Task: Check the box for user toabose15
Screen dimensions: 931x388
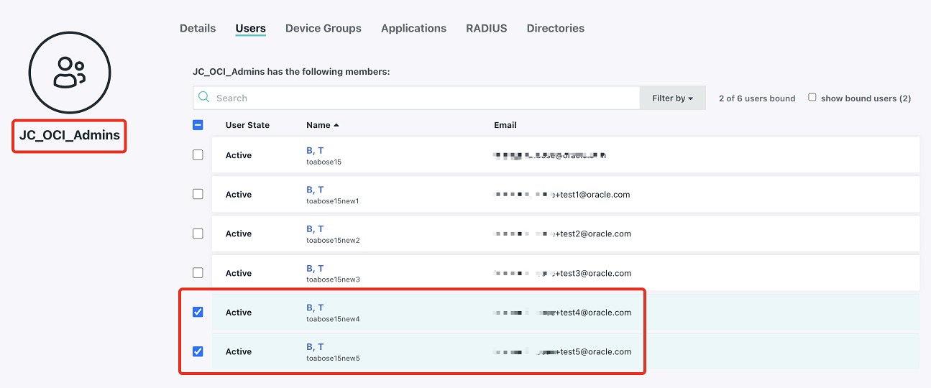Action: tap(198, 155)
